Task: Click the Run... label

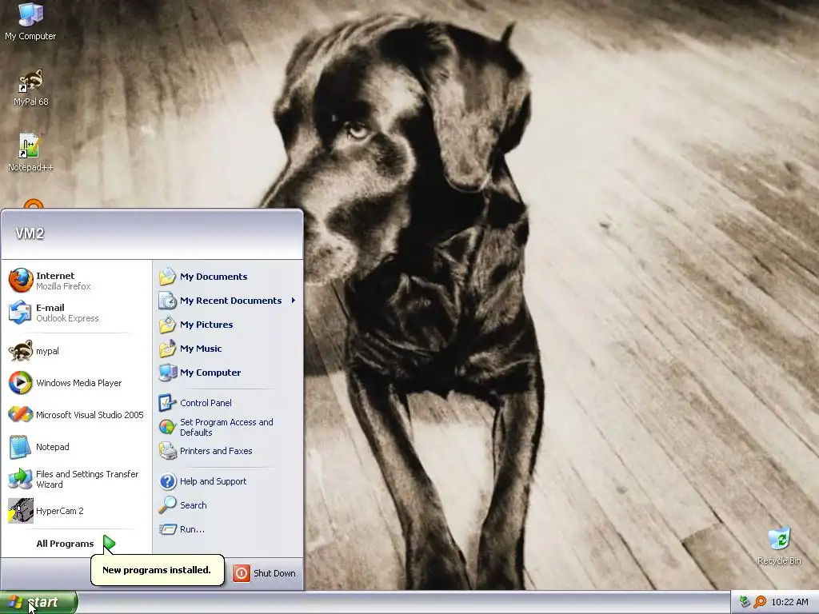Action: pos(192,529)
